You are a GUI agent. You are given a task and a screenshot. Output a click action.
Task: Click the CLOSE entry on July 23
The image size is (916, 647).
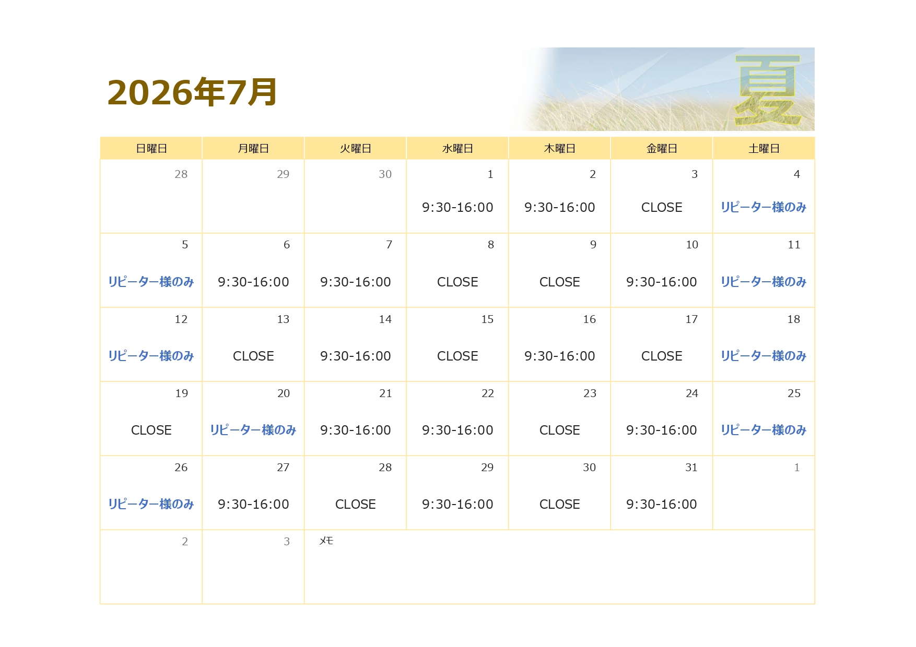pos(560,430)
